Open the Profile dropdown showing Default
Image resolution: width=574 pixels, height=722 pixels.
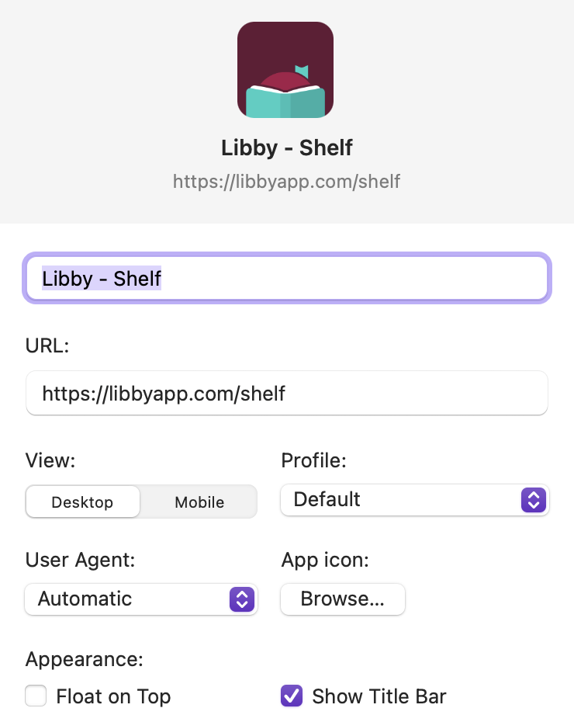[414, 500]
